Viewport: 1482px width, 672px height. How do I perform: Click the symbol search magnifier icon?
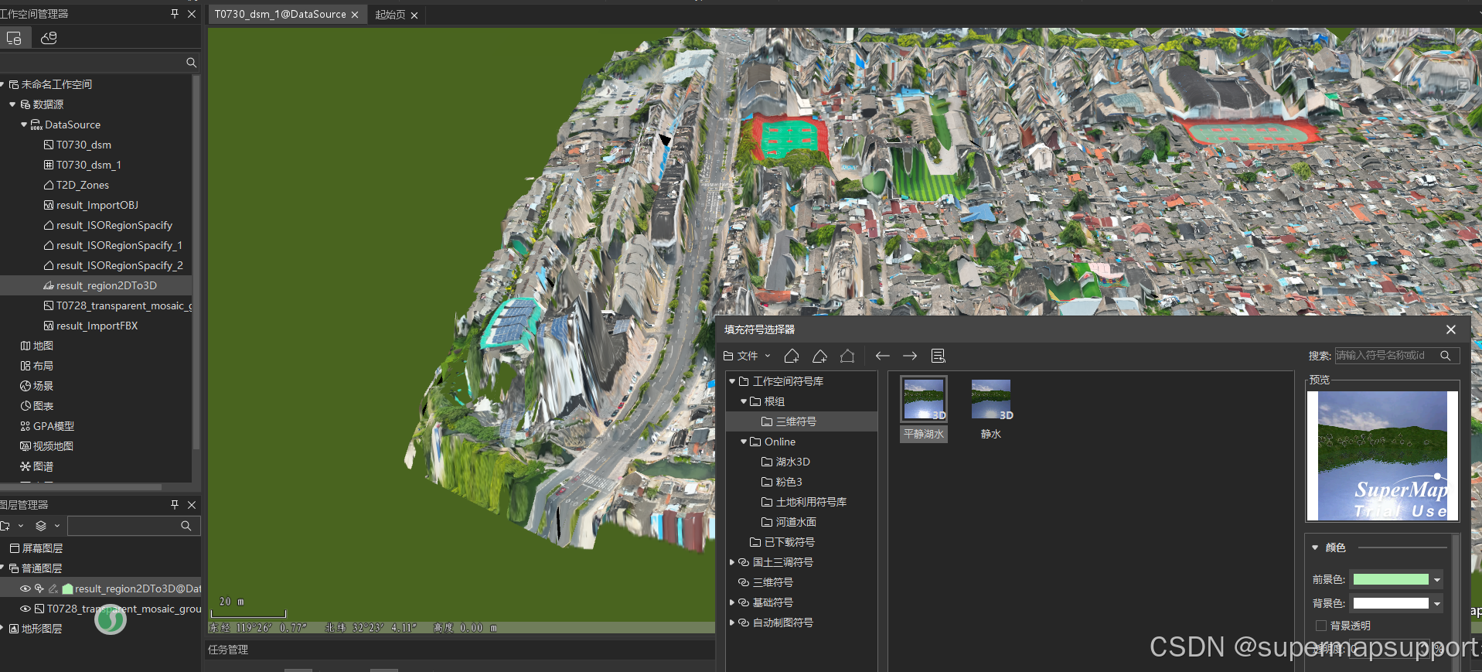click(x=1445, y=356)
